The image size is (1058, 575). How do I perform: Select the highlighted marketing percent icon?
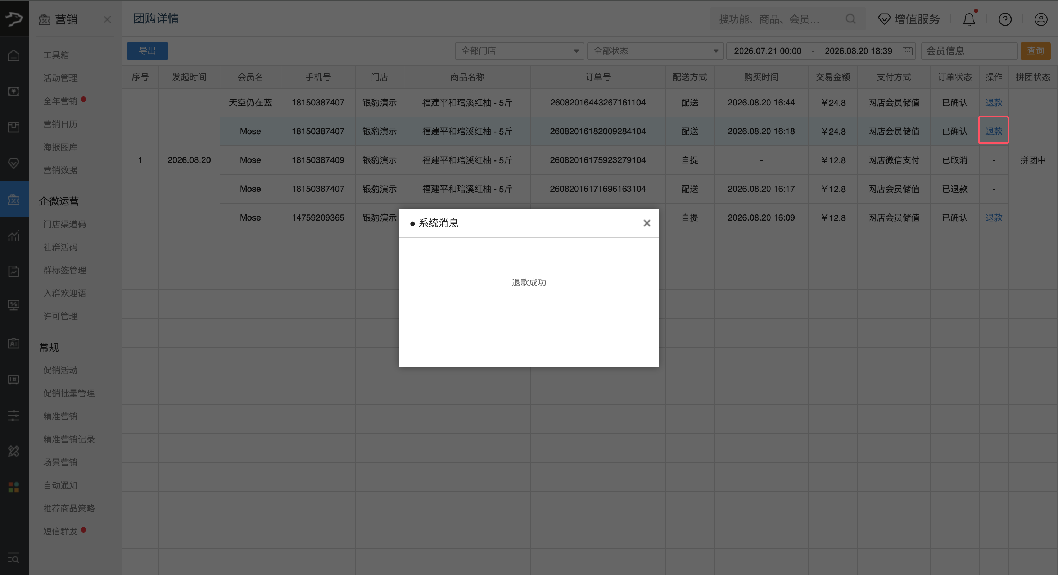pyautogui.click(x=14, y=200)
